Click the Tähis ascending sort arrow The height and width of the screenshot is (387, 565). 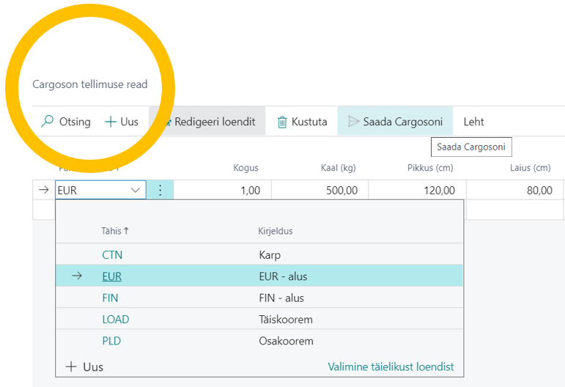126,231
